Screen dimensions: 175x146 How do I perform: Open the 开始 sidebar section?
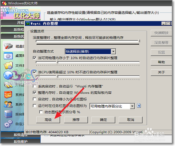click(x=13, y=22)
